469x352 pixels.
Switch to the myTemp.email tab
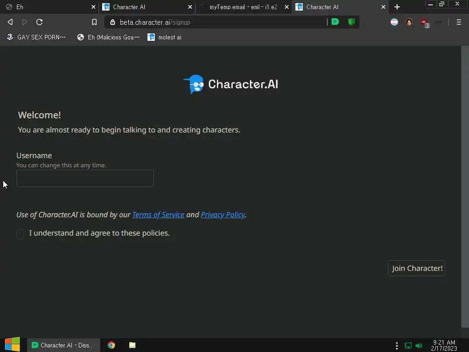pyautogui.click(x=243, y=7)
